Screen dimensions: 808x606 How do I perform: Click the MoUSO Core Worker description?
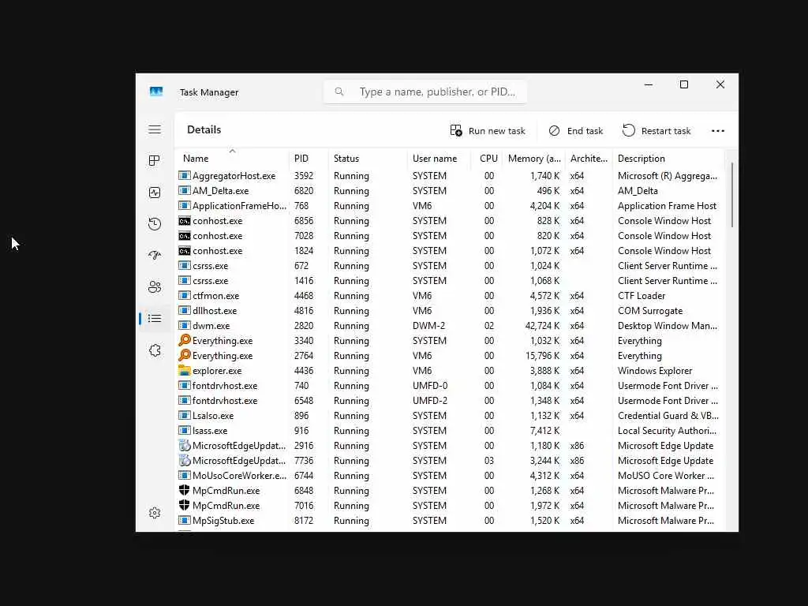[x=666, y=475]
